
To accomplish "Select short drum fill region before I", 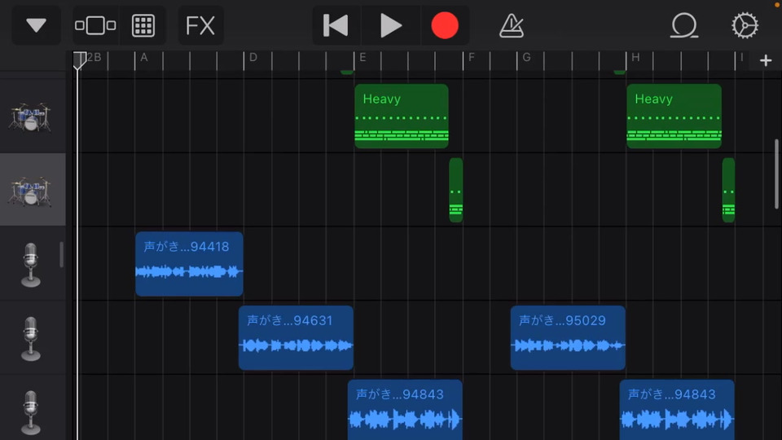I will click(x=728, y=190).
